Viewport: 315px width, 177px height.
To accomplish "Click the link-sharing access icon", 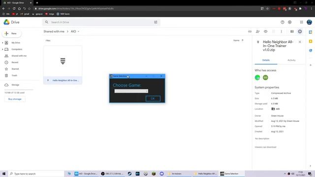I will (265, 78).
